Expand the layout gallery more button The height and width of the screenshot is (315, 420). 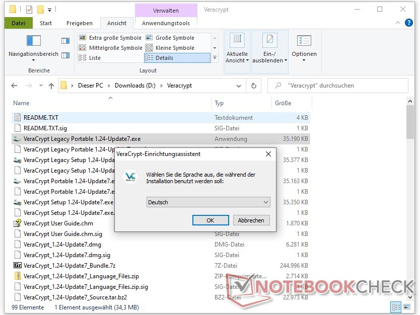[x=215, y=58]
